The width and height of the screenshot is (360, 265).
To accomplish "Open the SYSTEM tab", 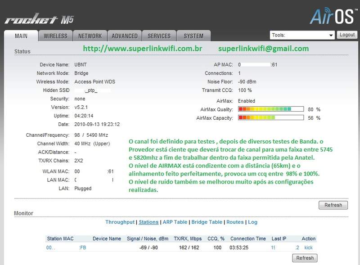I will [193, 36].
